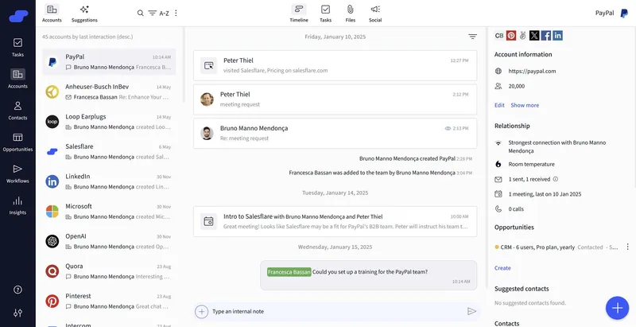Switch to Files tab
Viewport: 636px width, 327px height.
(x=351, y=14)
